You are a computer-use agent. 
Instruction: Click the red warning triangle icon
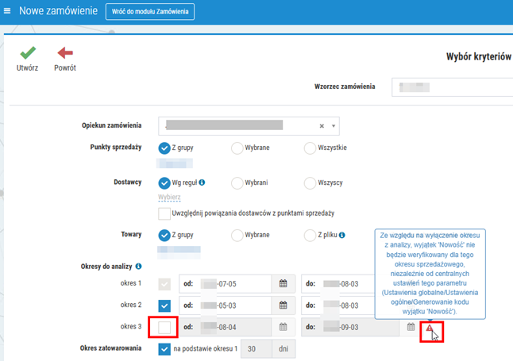430,327
